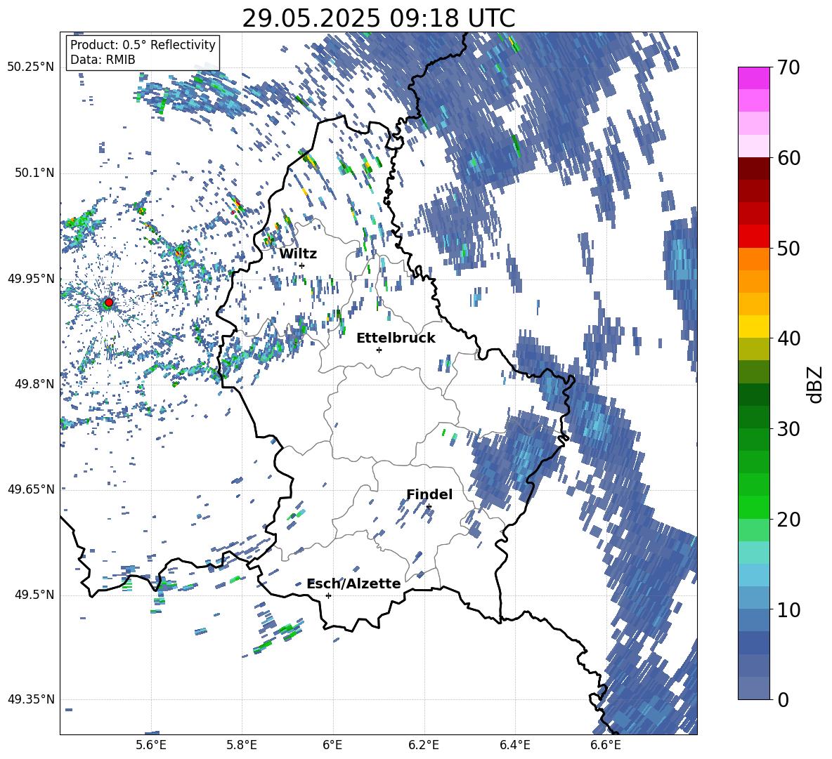Click the 49.8°N latitude label
Image resolution: width=832 pixels, height=759 pixels.
coord(34,384)
